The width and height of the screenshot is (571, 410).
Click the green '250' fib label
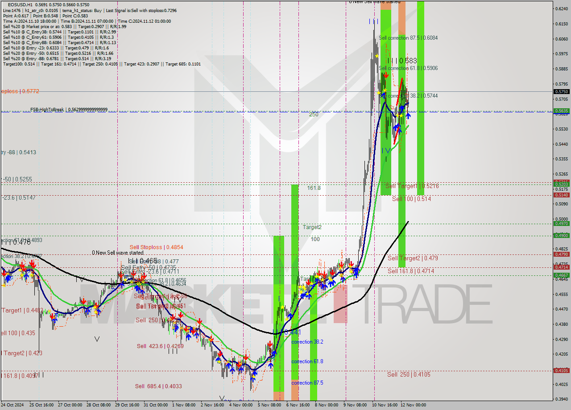(314, 115)
